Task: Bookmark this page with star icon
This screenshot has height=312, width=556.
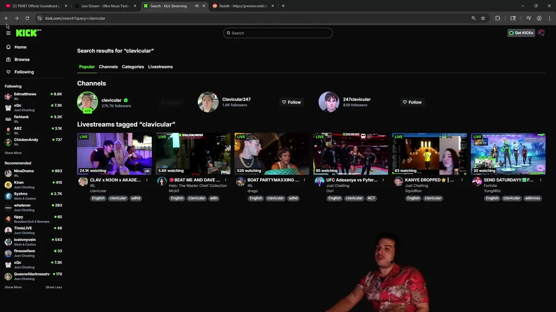Action: coord(483,18)
